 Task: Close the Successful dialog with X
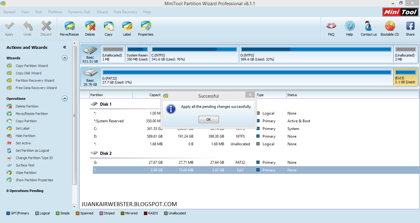250,95
